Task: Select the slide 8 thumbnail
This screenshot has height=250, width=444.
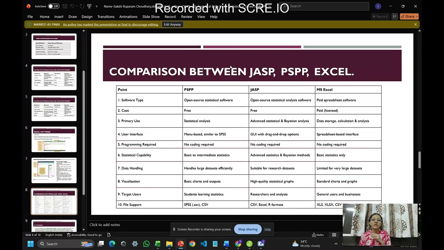Action: pos(54,202)
